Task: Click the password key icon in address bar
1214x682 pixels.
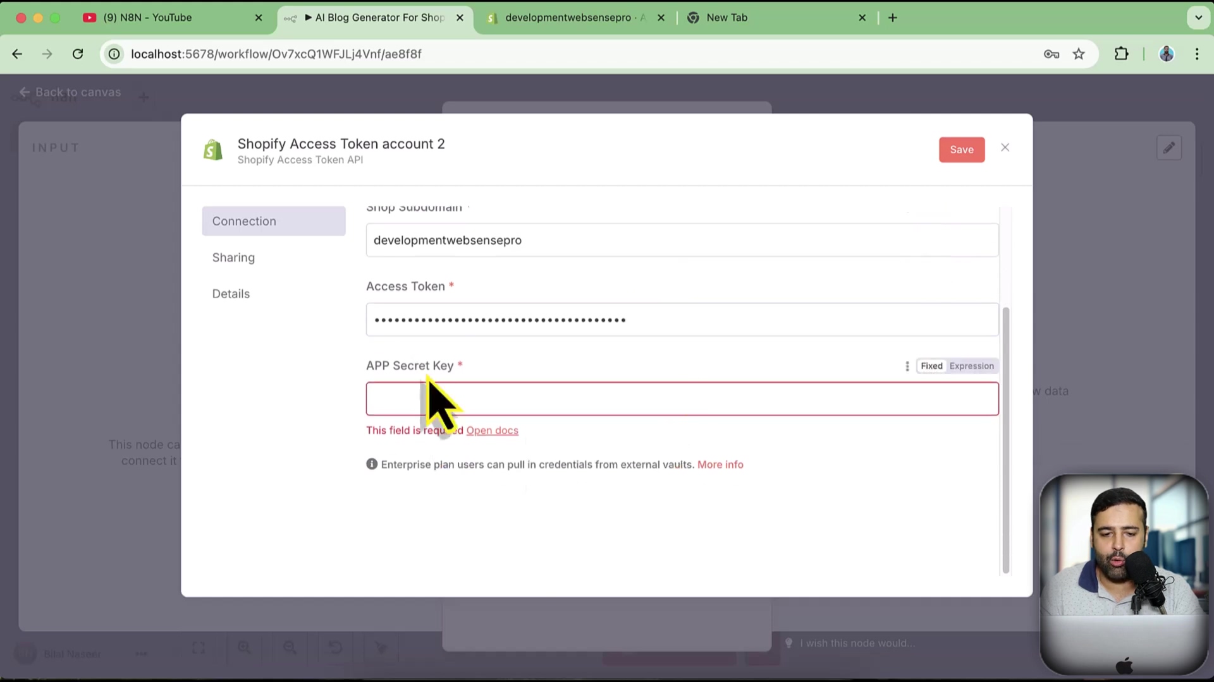Action: (x=1052, y=54)
